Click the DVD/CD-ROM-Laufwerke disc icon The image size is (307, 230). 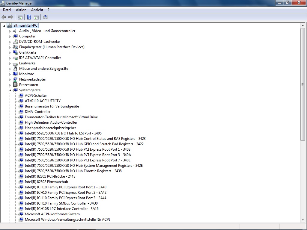point(15,42)
